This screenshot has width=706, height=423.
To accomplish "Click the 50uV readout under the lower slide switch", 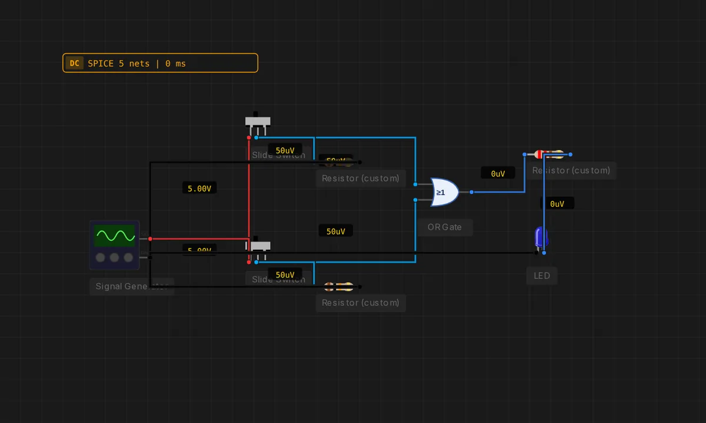I will [x=285, y=274].
